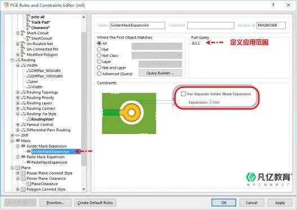Click the ShortCircuit rule icon
Viewport: 297px width, 210px height.
(28, 38)
